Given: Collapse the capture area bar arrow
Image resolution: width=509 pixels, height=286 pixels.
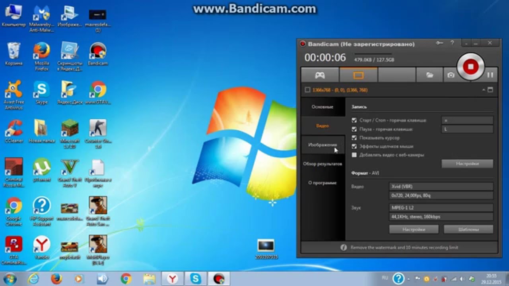Looking at the screenshot, I should tap(484, 90).
